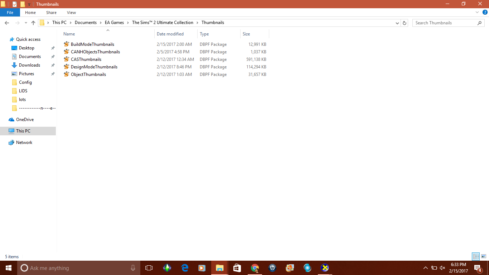Viewport: 489px width, 275px height.
Task: Open The Sims 2 taskbar icon
Action: (x=167, y=268)
